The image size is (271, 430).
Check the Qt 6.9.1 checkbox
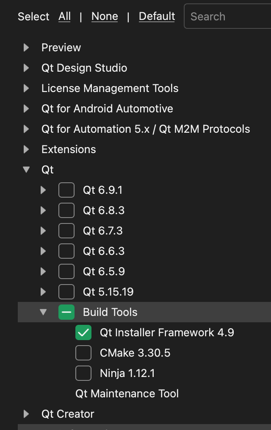coord(66,190)
